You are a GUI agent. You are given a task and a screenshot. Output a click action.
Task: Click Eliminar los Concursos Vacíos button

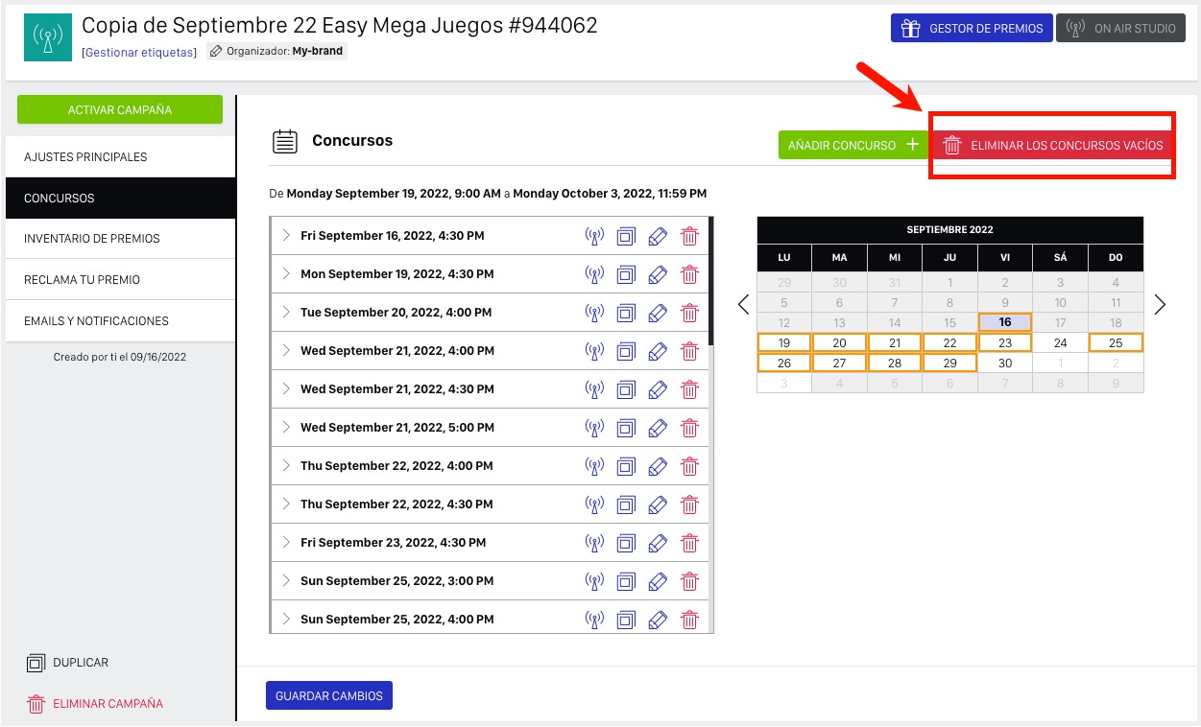[1052, 146]
